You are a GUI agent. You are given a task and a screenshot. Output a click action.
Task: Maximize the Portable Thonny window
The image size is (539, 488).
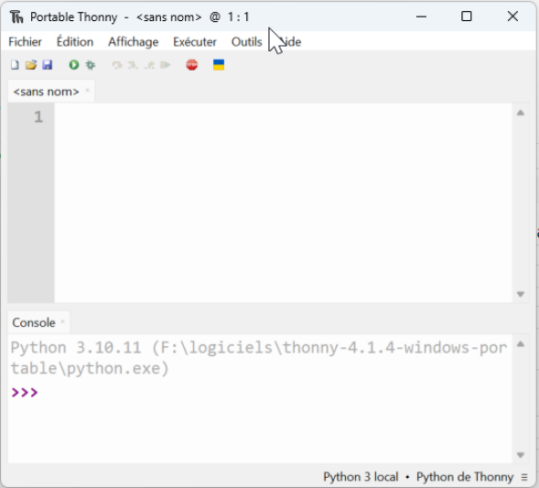(x=467, y=16)
